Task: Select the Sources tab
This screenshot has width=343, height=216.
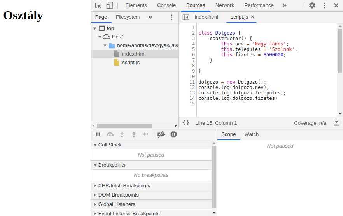Action: pos(196,5)
